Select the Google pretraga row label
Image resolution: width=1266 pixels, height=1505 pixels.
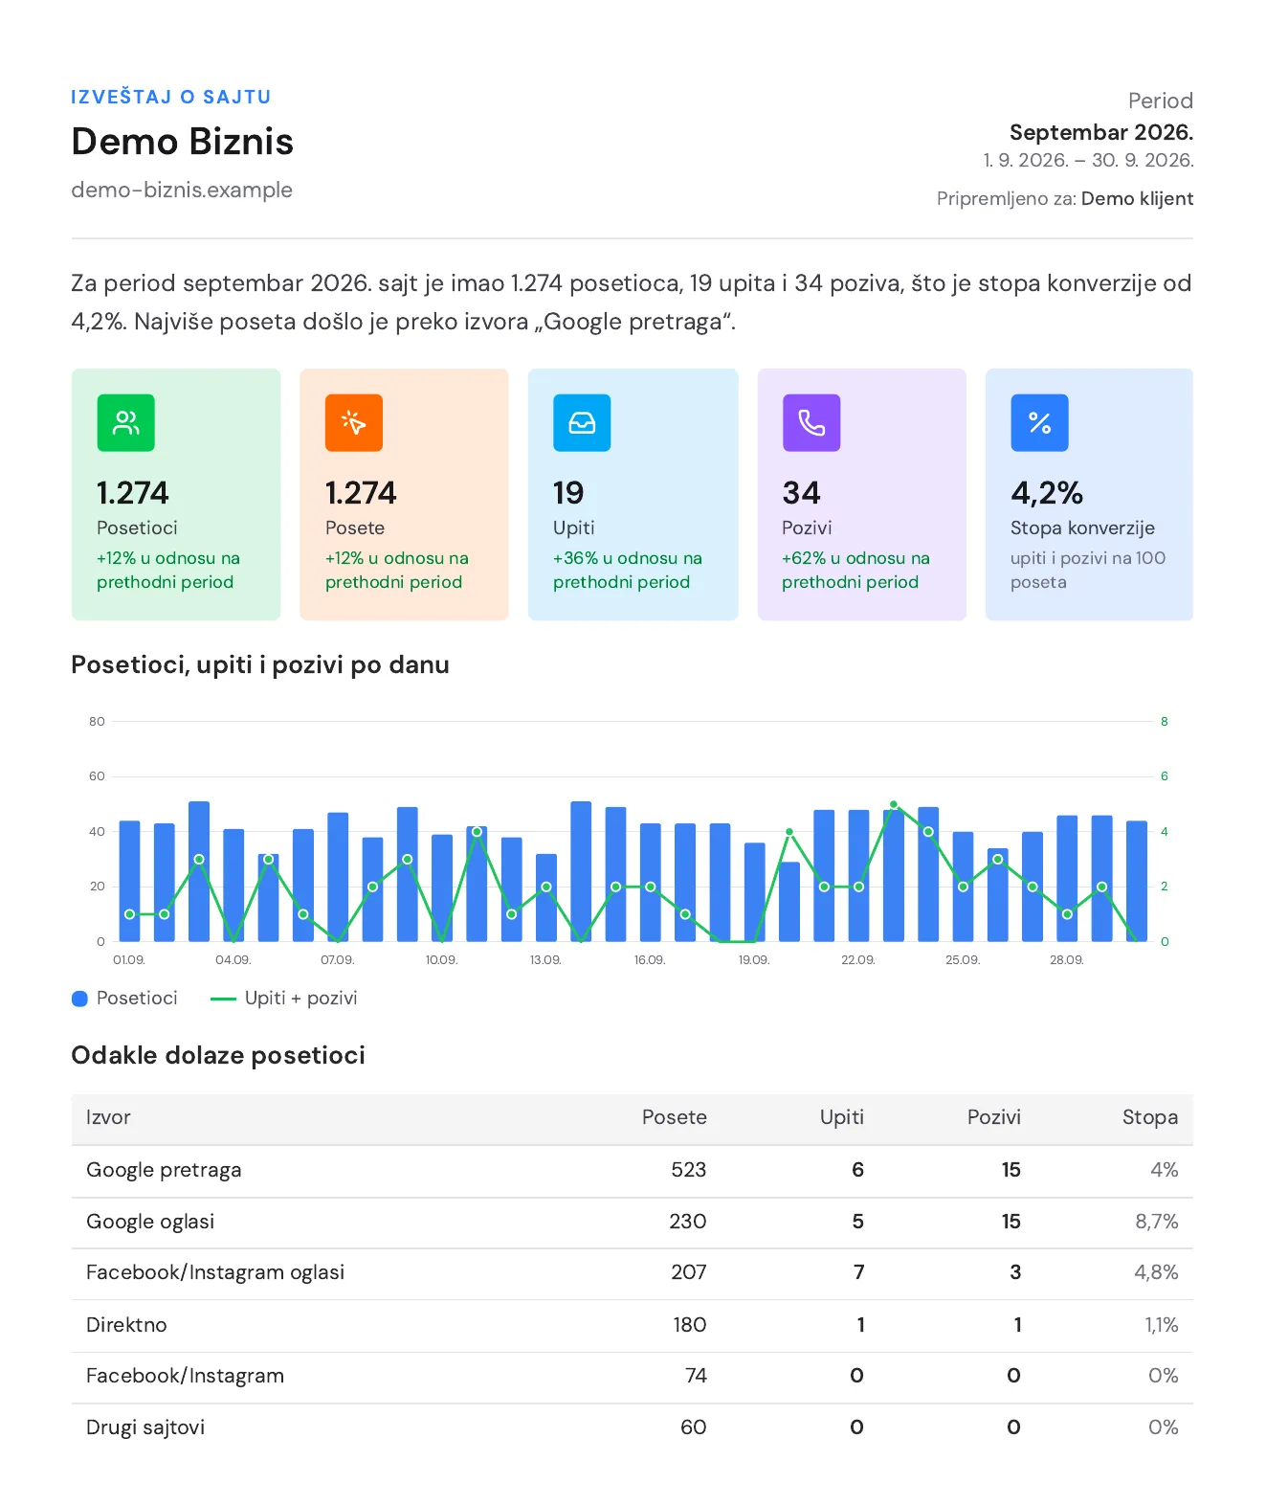164,1170
